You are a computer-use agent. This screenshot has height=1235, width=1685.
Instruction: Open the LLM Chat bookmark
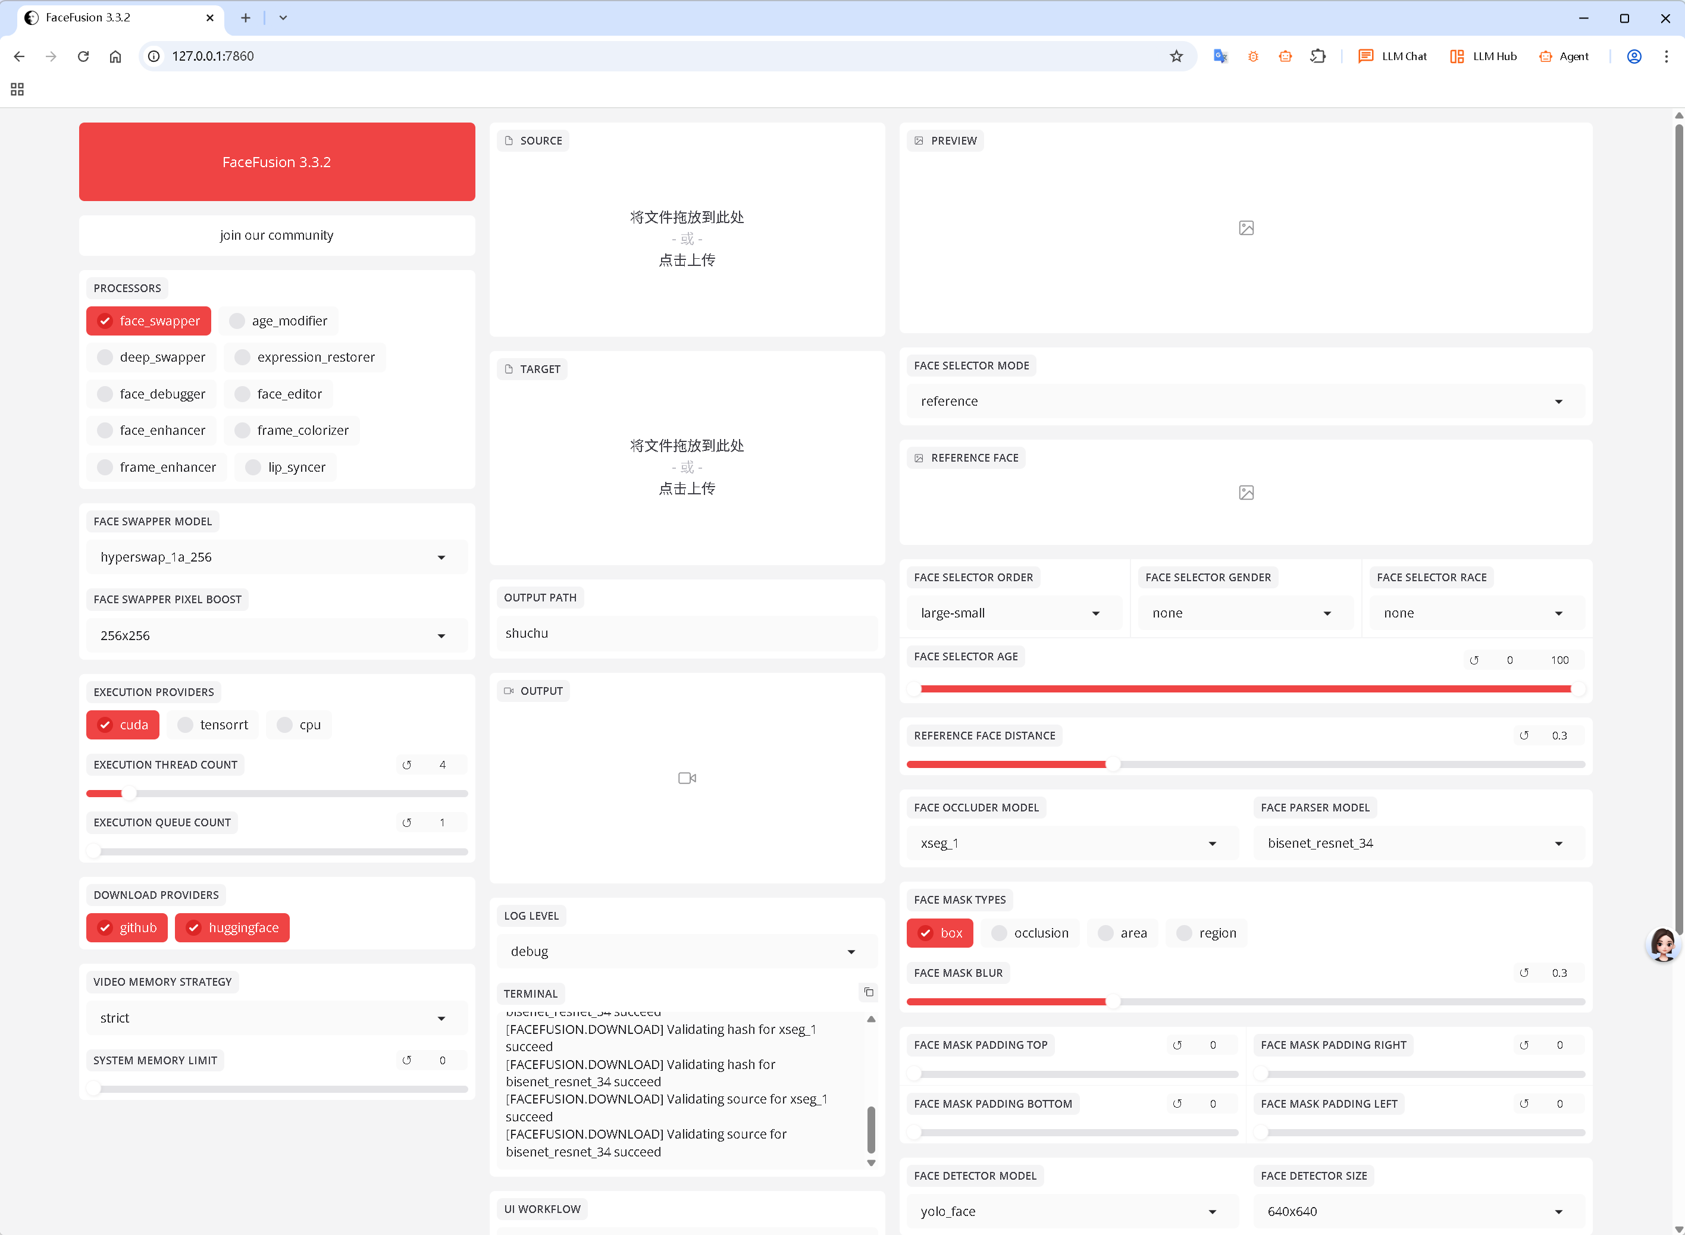coord(1392,56)
